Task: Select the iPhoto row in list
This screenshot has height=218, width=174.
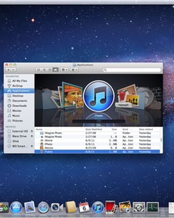Action: coord(97,144)
